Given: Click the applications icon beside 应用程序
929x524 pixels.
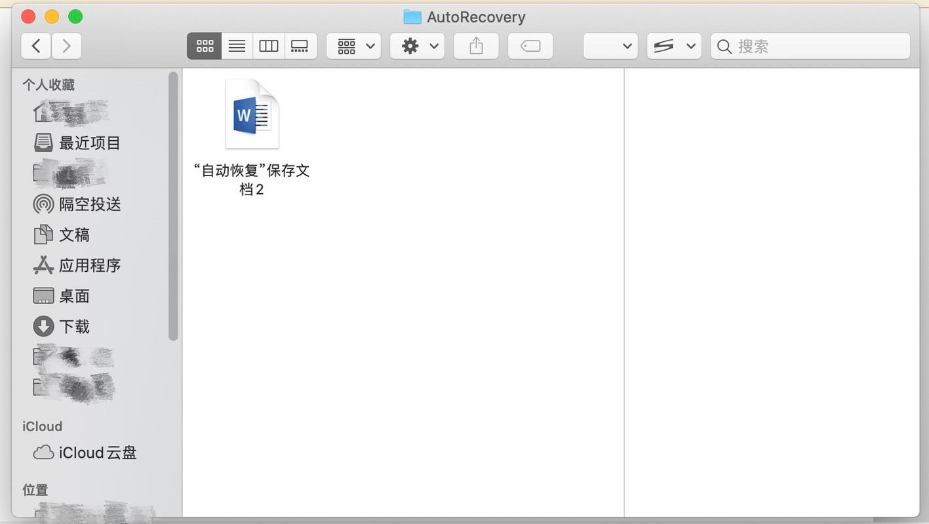Looking at the screenshot, I should coord(43,265).
